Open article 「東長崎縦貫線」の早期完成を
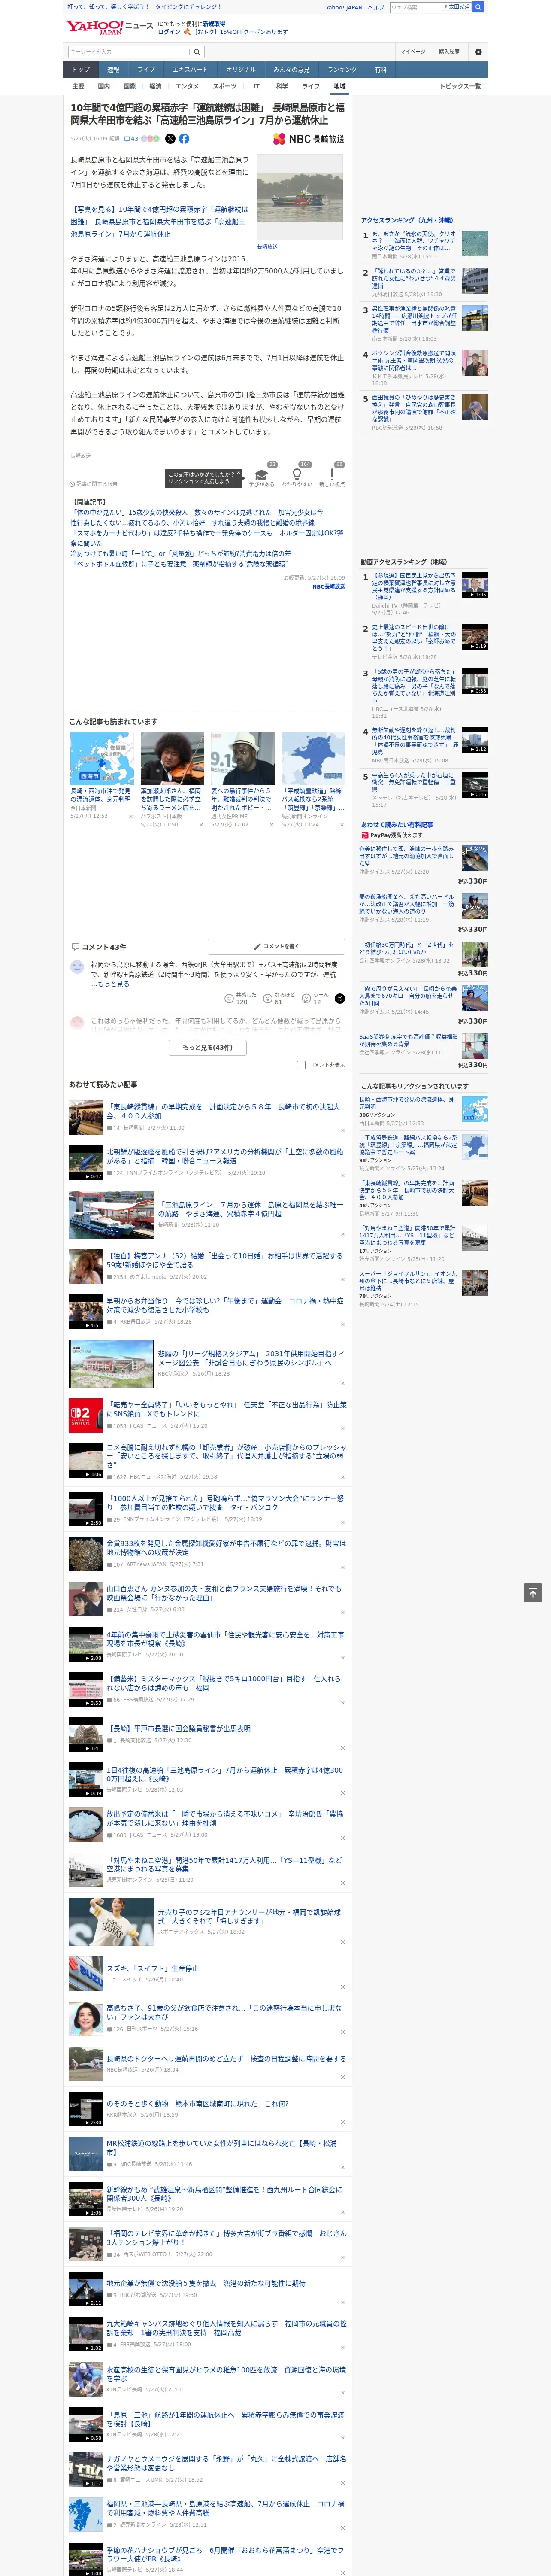The height and width of the screenshot is (2576, 551). click(223, 1111)
